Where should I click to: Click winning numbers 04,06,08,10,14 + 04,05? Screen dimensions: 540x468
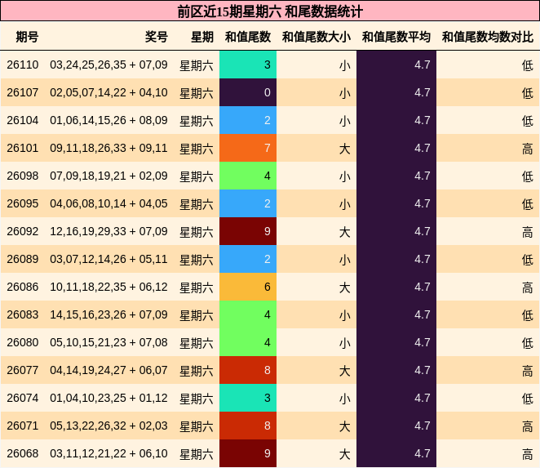(x=108, y=203)
